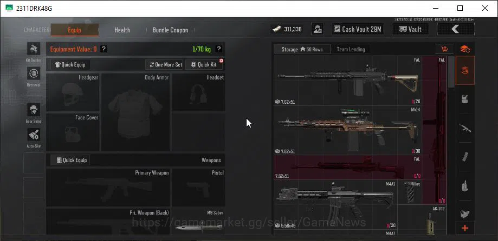Click Quick Equip in Weapons section

70,160
